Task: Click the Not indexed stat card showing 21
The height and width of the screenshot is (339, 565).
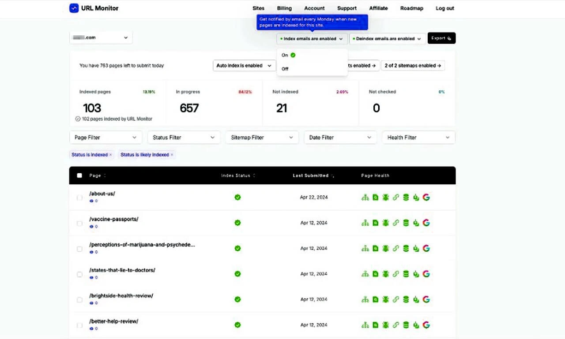Action: (x=311, y=103)
